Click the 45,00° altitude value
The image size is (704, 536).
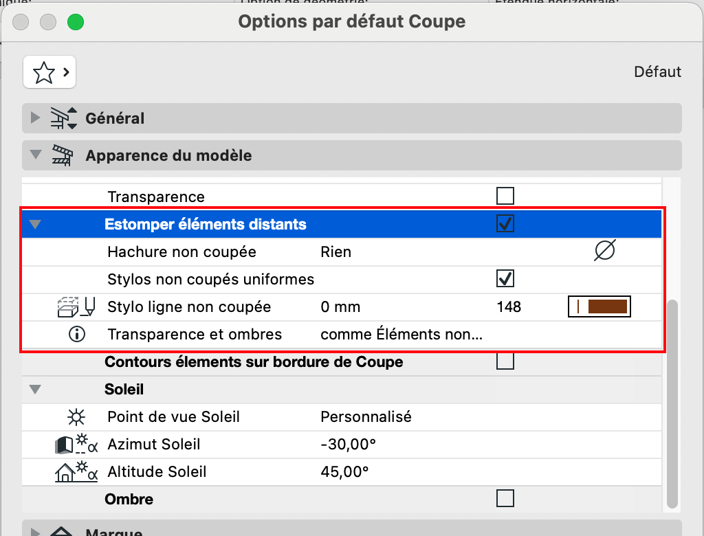(344, 472)
